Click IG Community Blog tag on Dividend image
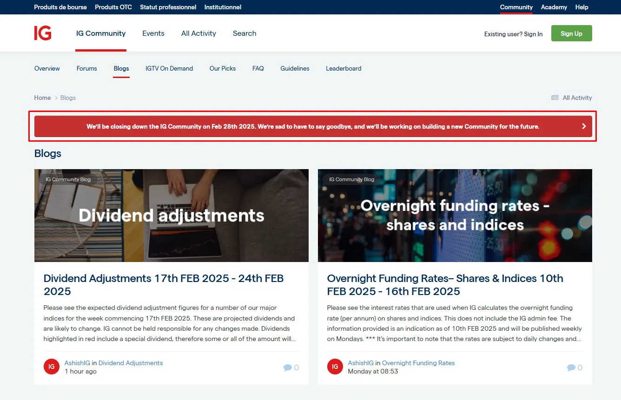The image size is (621, 400). pos(68,179)
